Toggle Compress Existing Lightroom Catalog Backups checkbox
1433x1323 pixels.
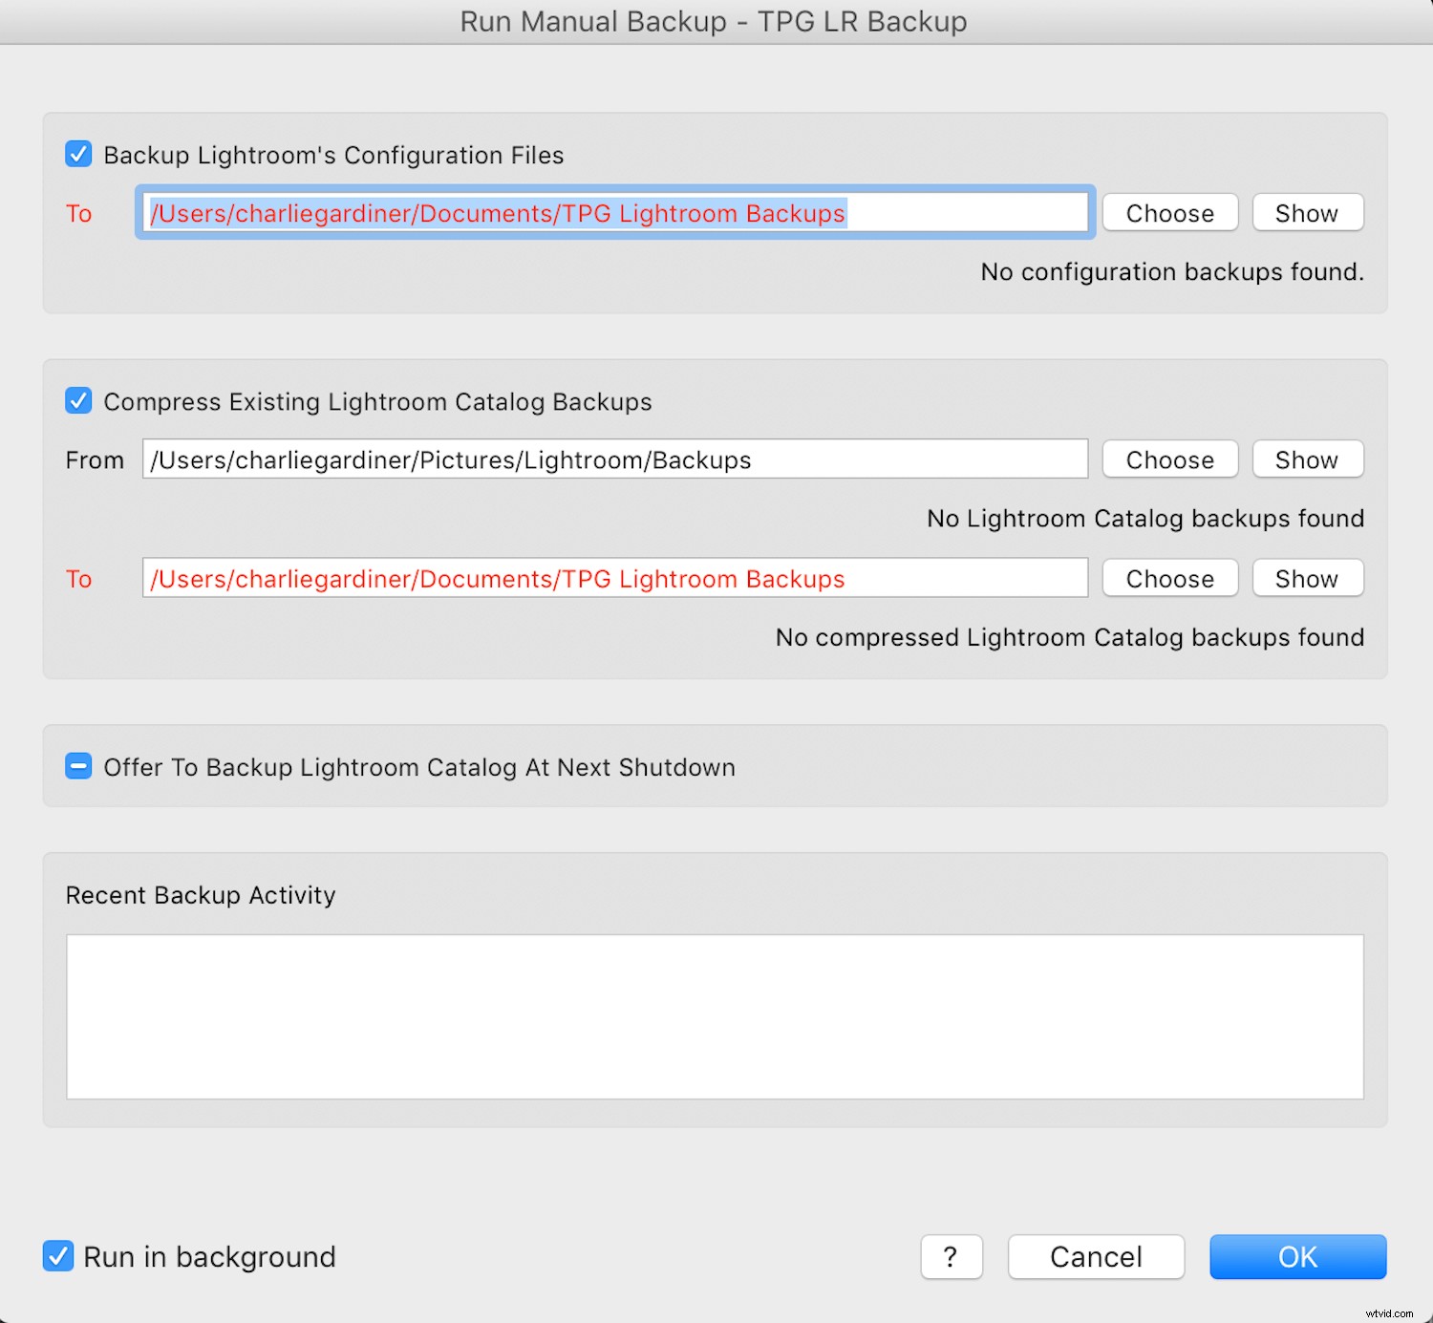point(78,401)
